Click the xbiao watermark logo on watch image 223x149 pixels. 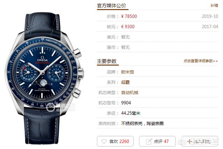point(61,108)
